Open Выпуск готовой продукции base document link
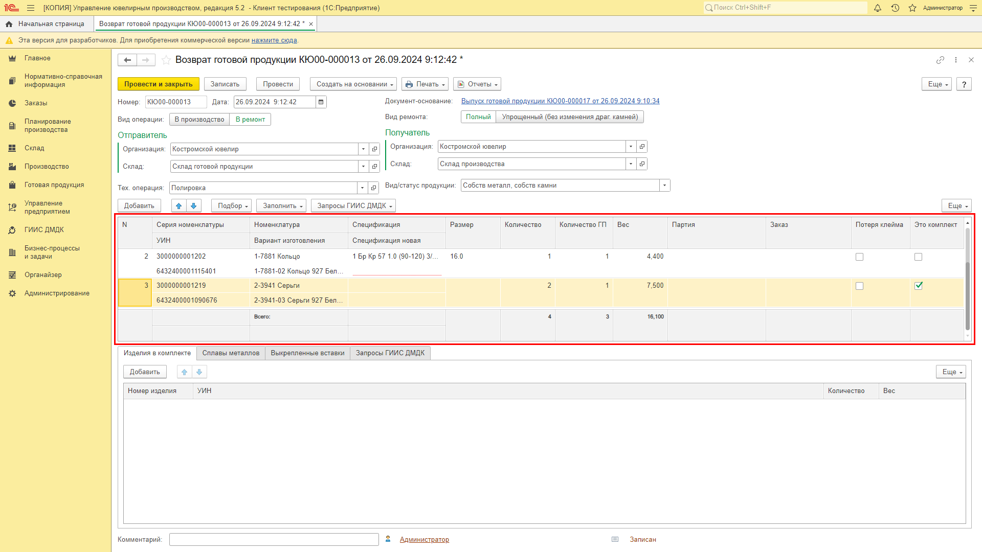 pyautogui.click(x=561, y=101)
